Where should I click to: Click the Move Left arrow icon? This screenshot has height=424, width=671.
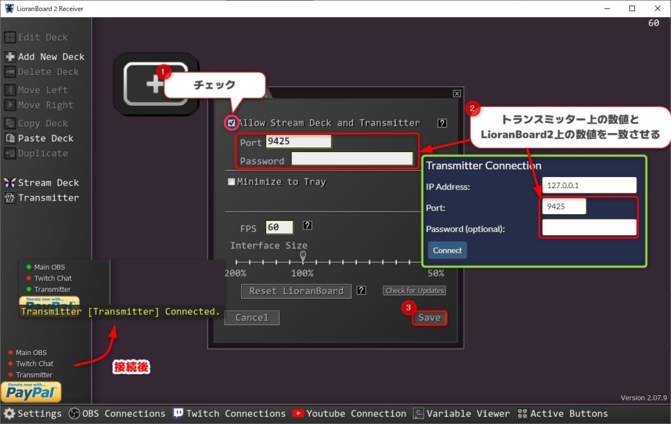click(10, 90)
